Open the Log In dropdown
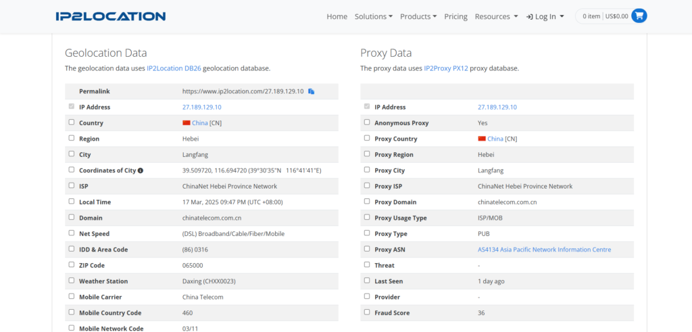The image size is (692, 332). tap(545, 16)
